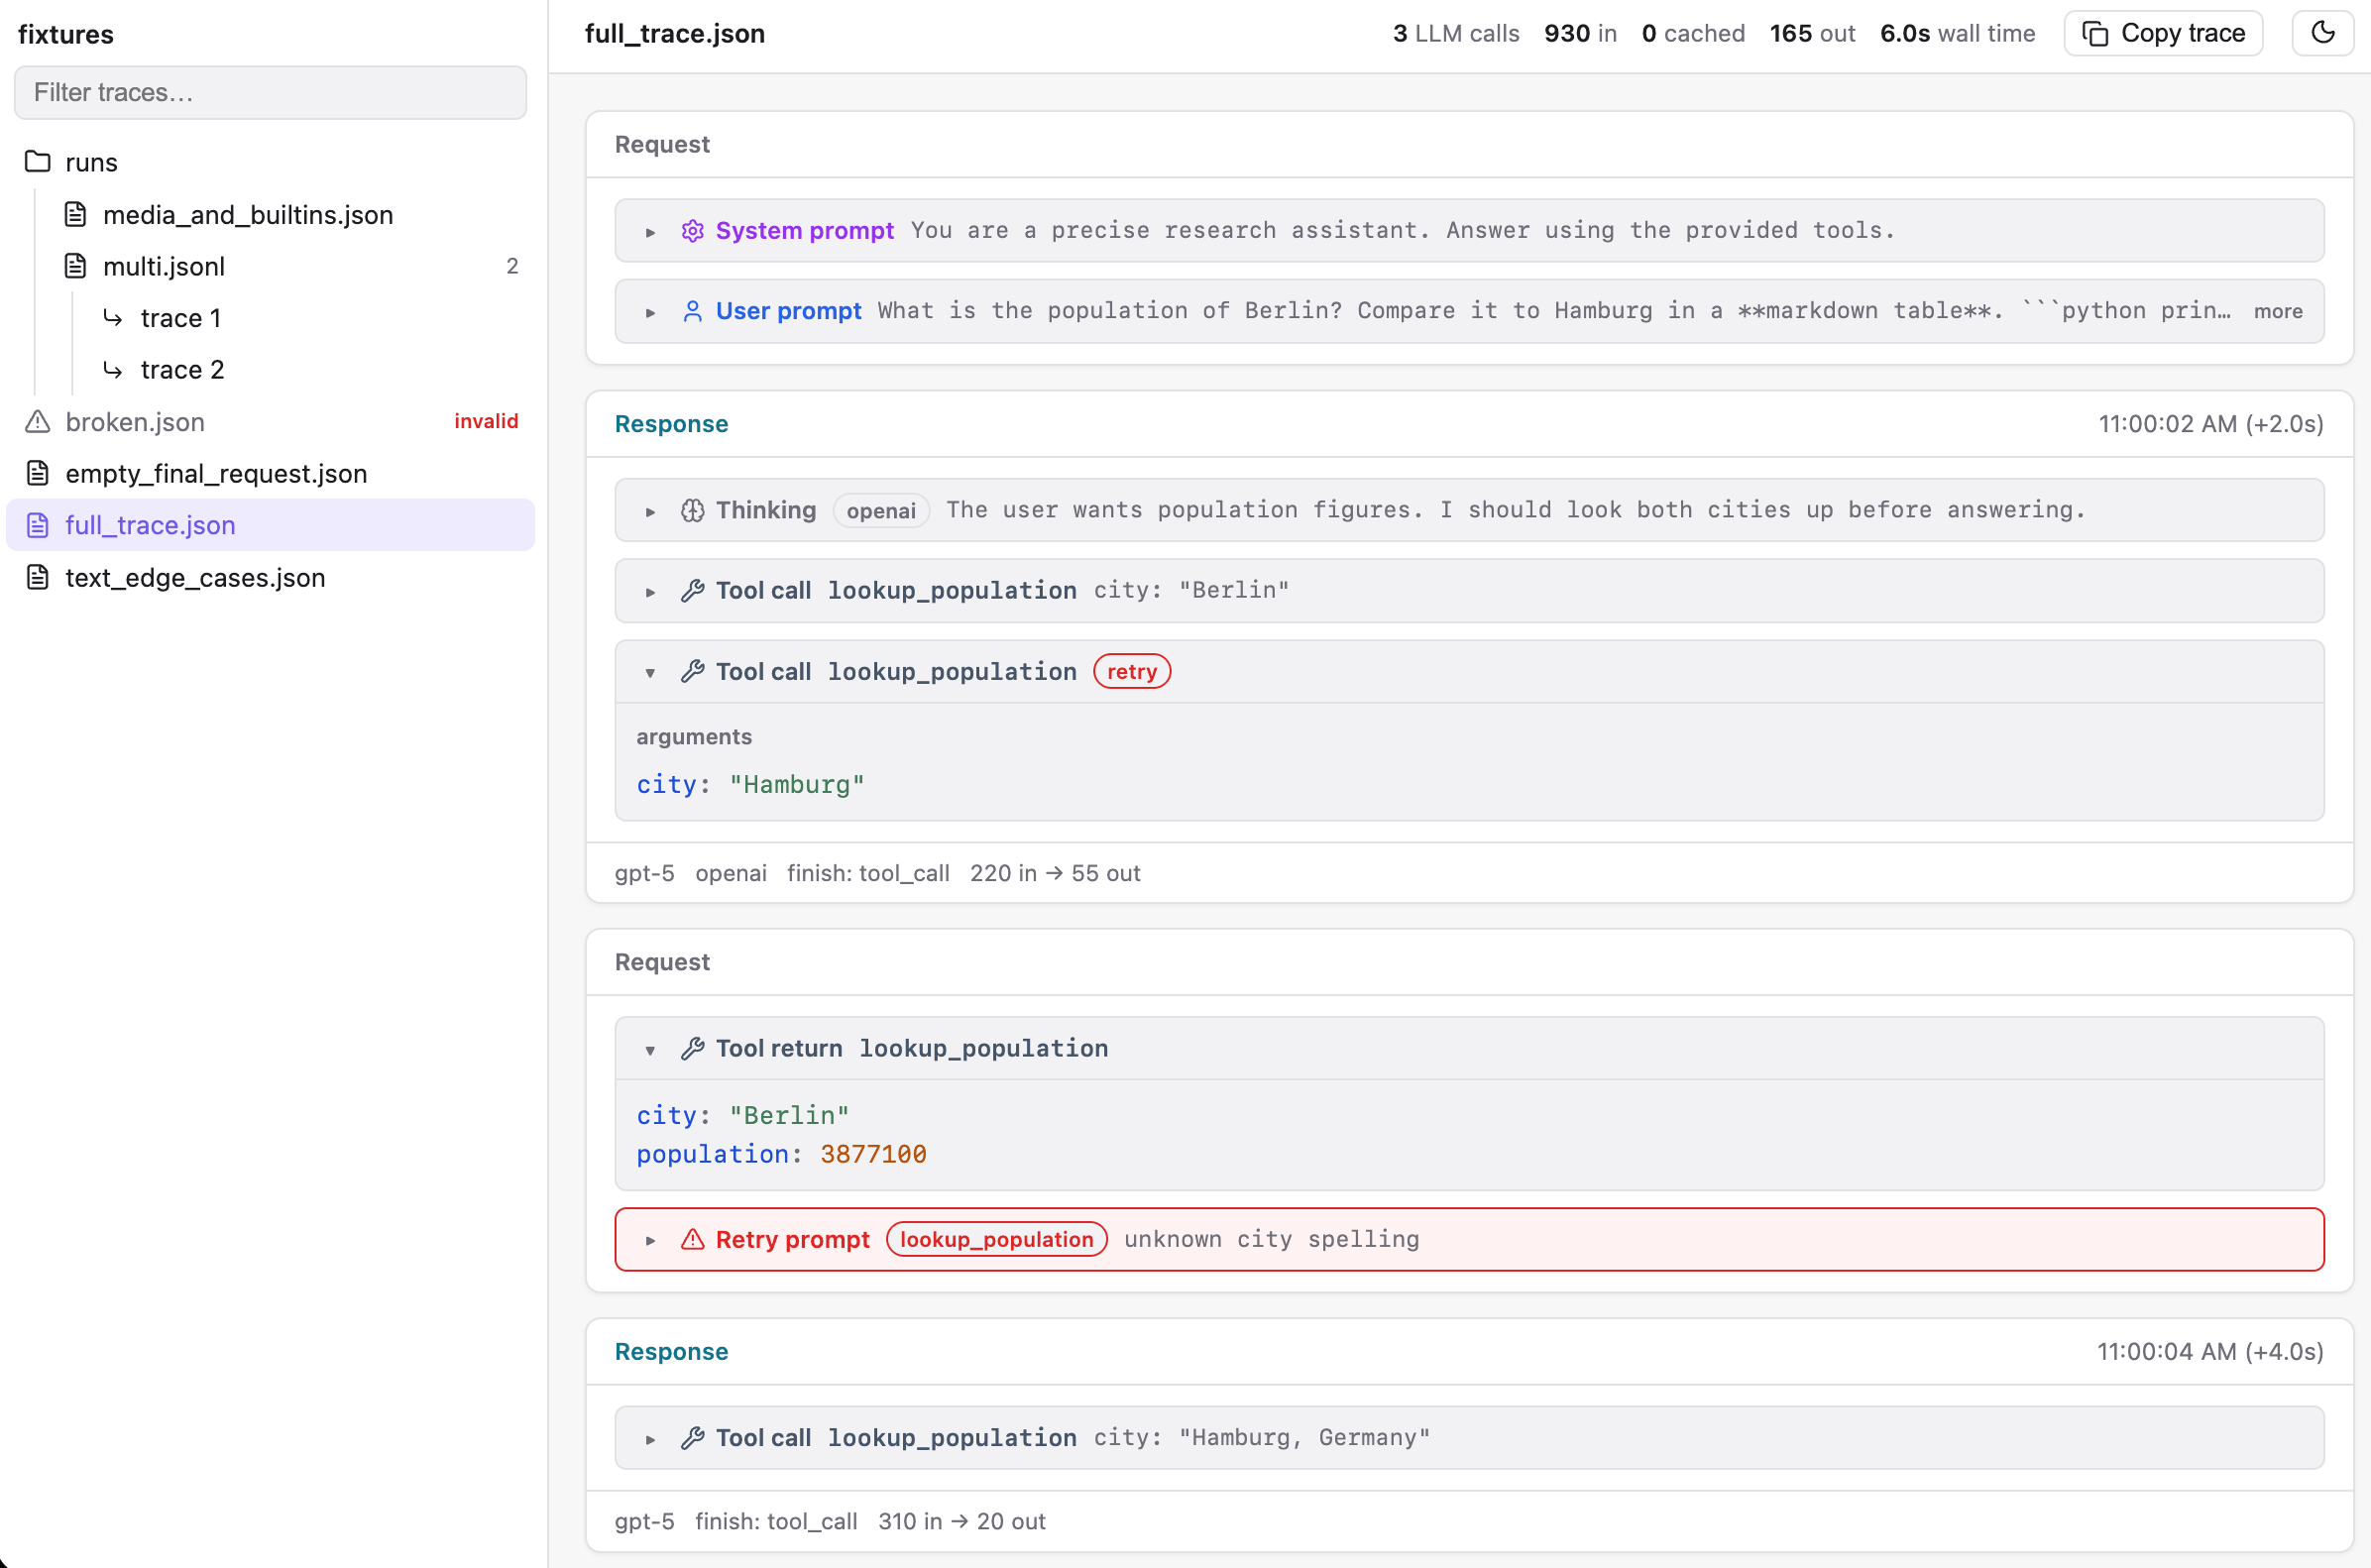Click the full_trace.json title in header

click(x=675, y=33)
